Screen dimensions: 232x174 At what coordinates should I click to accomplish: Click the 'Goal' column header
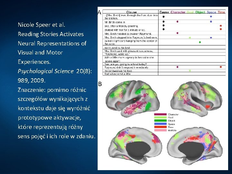190,12
